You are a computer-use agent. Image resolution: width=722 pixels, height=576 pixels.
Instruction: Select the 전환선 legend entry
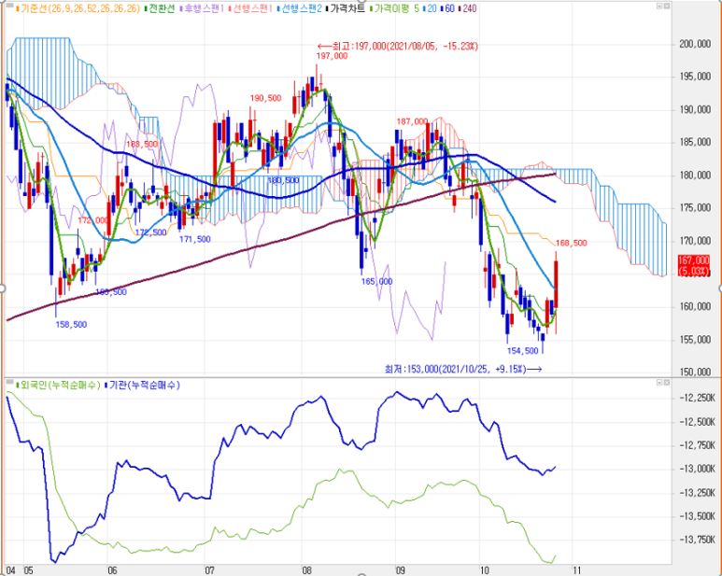point(160,8)
